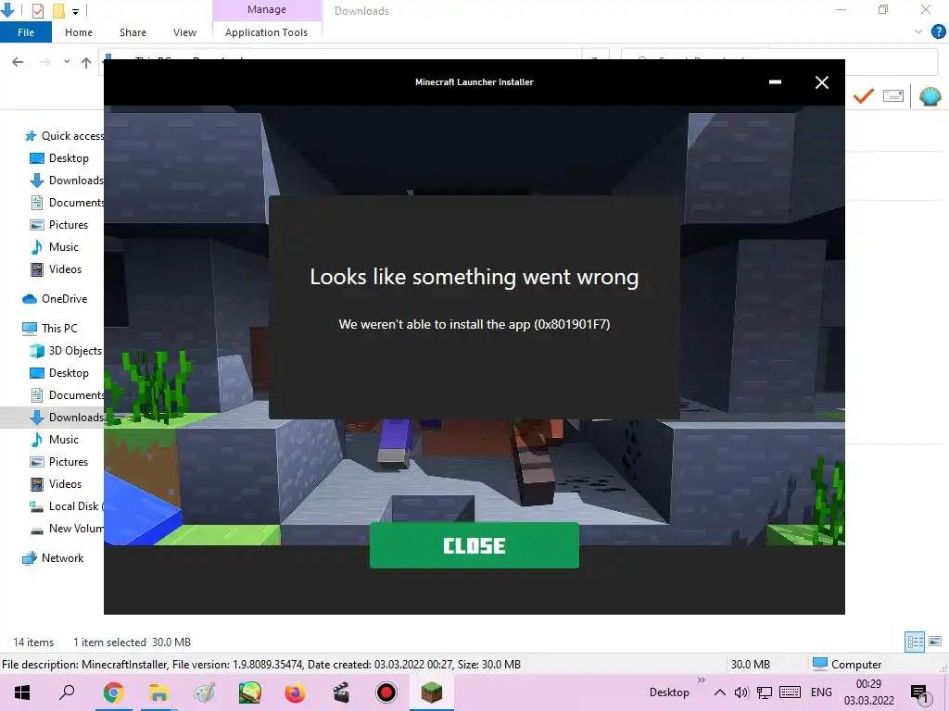Open the Windows Start menu

22,692
